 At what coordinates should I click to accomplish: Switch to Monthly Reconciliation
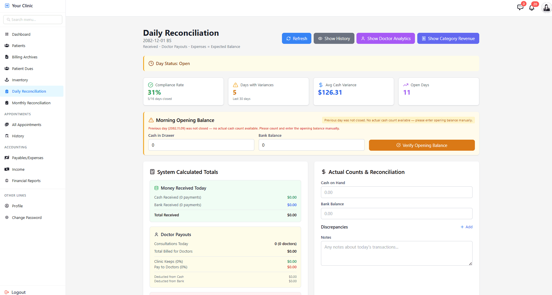pos(31,103)
